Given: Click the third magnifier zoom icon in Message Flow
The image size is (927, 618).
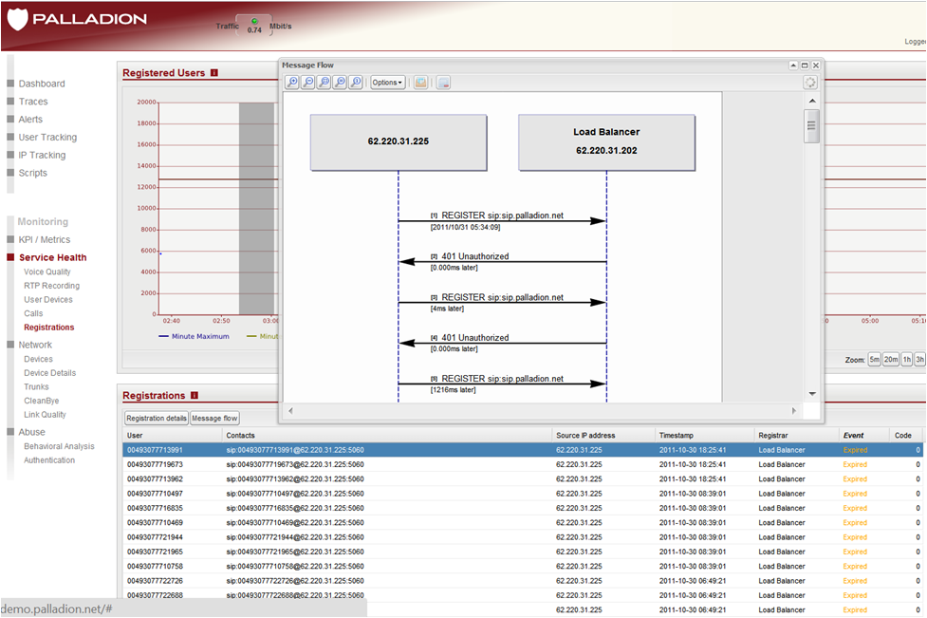Looking at the screenshot, I should (x=324, y=83).
